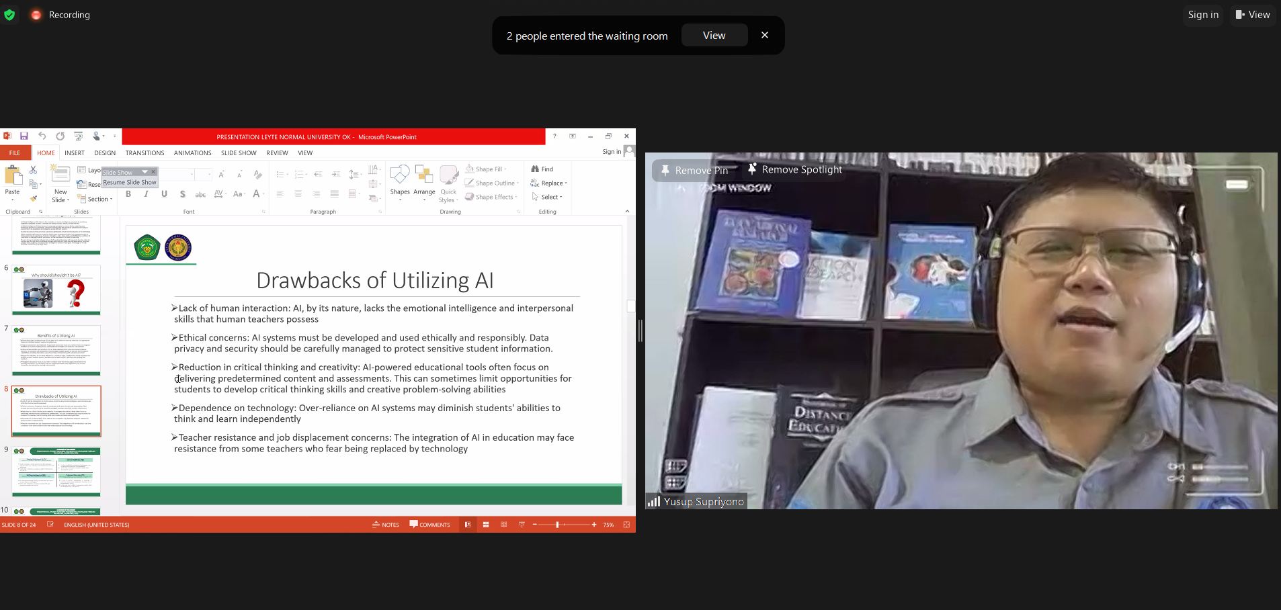
Task: Open the Zoom View menu
Action: coord(1252,15)
